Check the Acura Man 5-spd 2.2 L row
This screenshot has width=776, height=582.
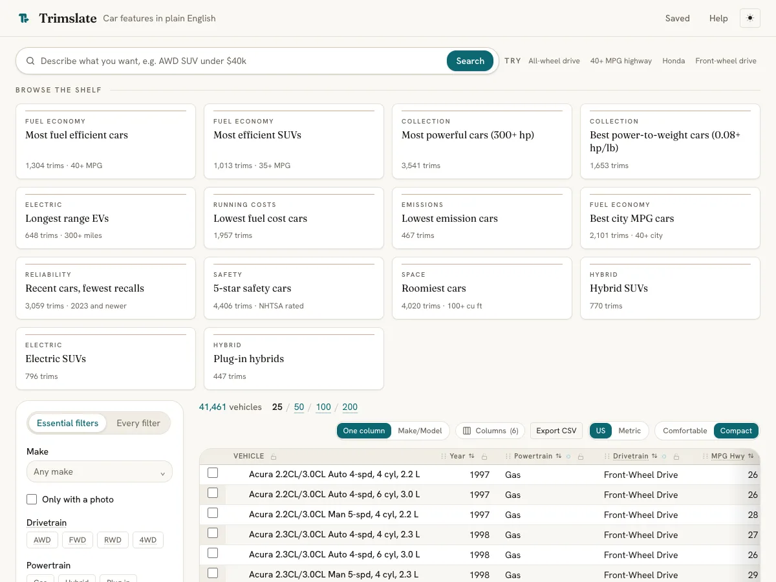pos(213,513)
